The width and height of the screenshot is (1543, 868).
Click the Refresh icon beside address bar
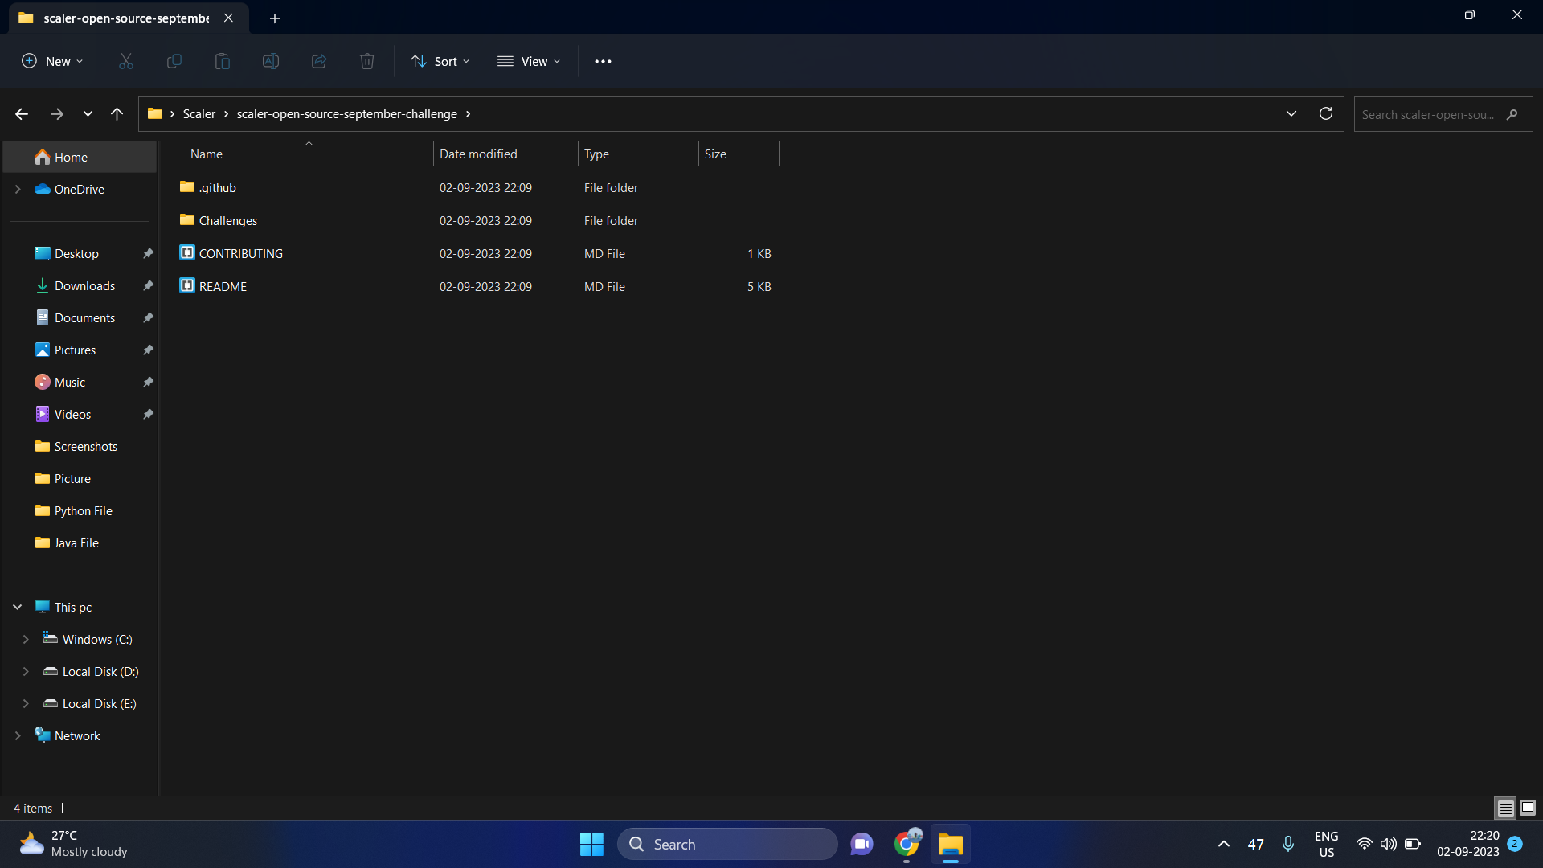tap(1326, 113)
